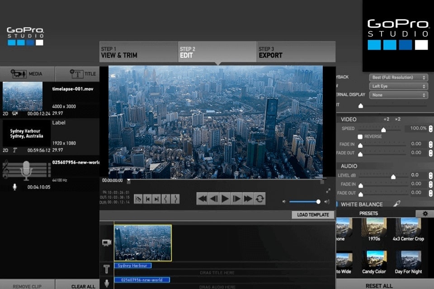Go to Step 1 View & Trim
The height and width of the screenshot is (289, 434).
tap(139, 52)
